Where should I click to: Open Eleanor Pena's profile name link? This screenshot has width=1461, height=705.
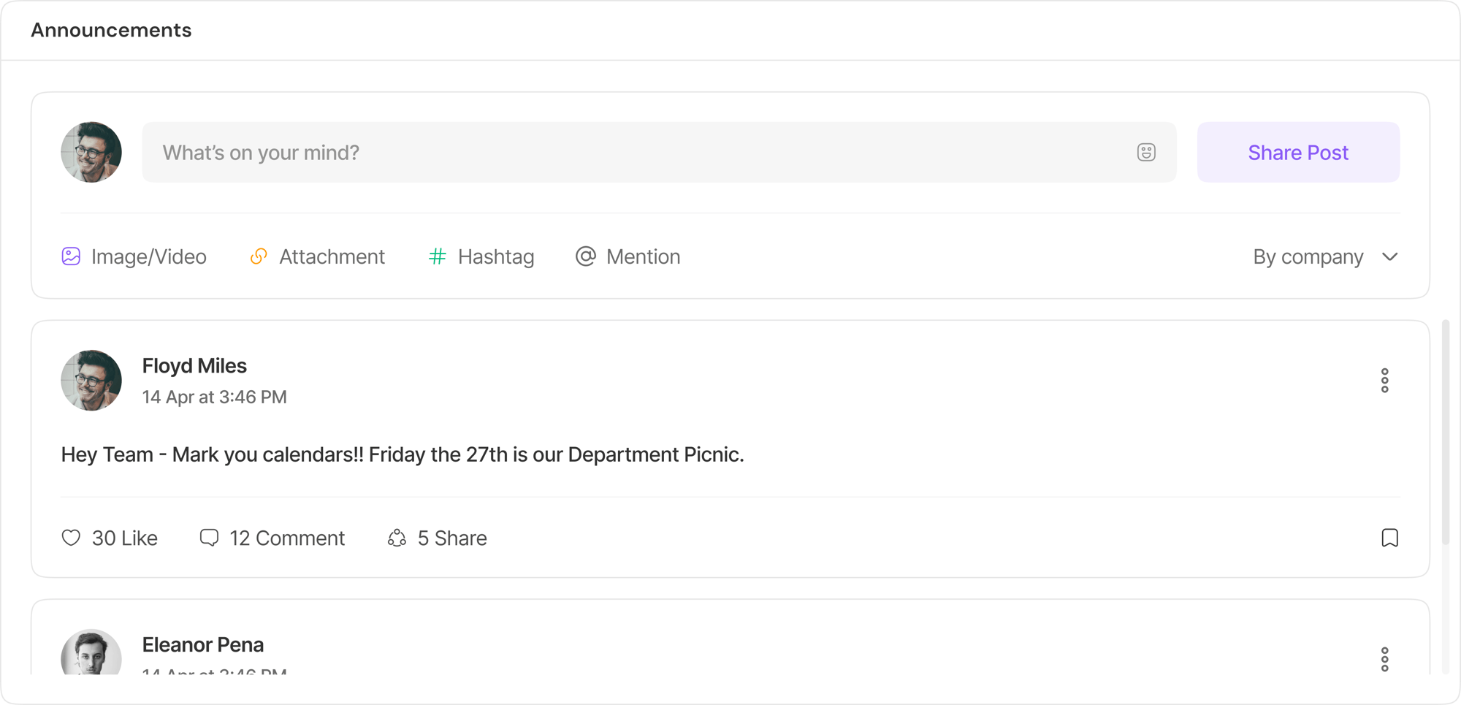pyautogui.click(x=202, y=644)
